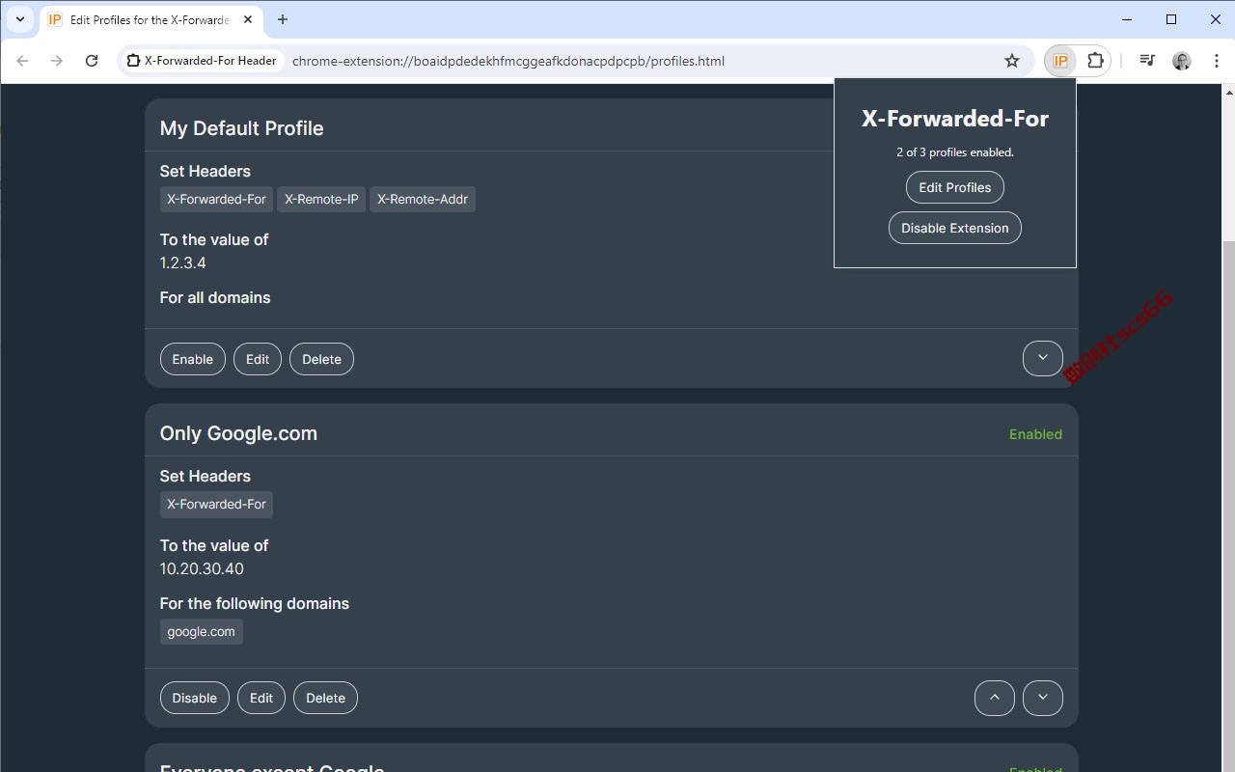Go forward to the next page
Screen dimensions: 1235x772
tap(57, 61)
